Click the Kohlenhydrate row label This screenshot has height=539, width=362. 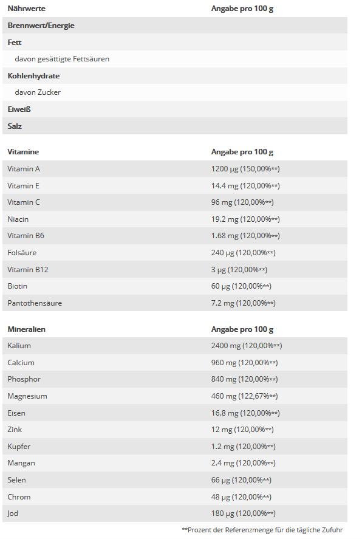[33, 76]
